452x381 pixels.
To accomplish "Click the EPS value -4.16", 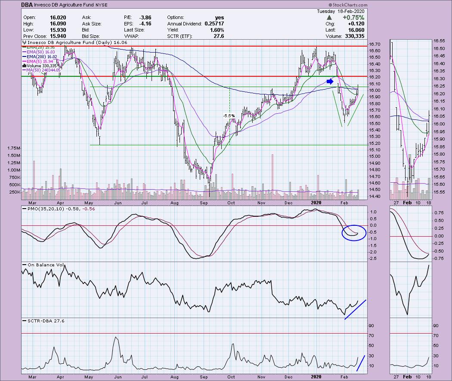I will 145,24.
